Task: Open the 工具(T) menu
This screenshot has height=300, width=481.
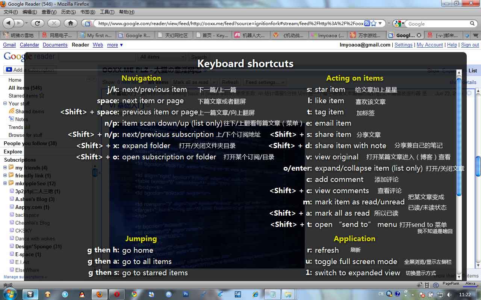Action: coord(107,12)
